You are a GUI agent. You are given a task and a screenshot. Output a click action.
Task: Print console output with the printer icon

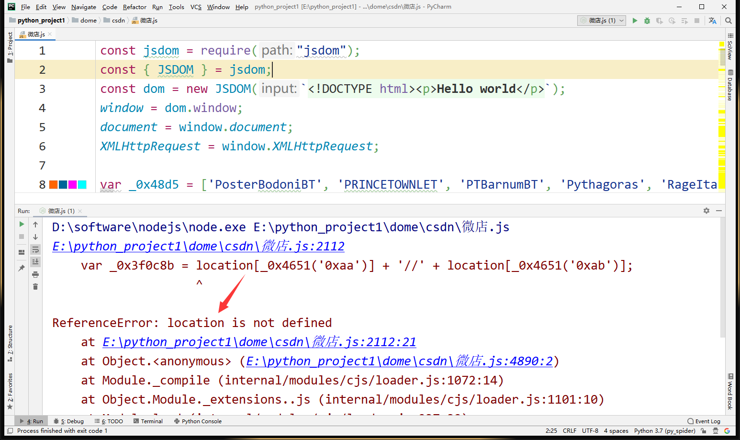tap(35, 274)
